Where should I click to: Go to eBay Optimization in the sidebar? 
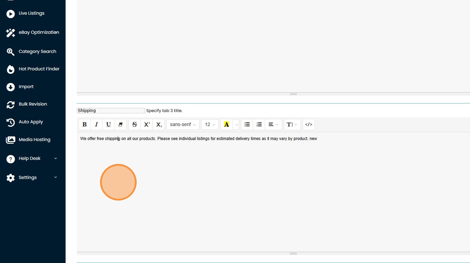[x=33, y=32]
